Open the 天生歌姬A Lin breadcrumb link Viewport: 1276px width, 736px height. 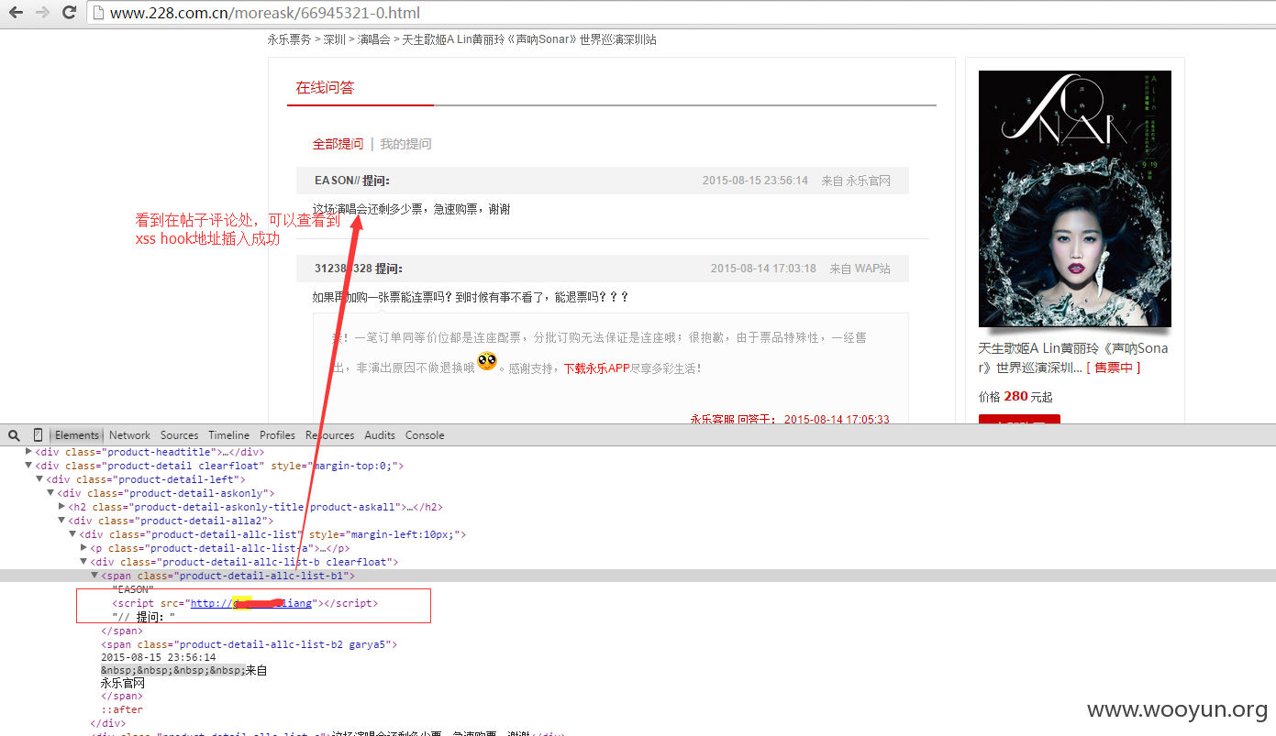(529, 39)
